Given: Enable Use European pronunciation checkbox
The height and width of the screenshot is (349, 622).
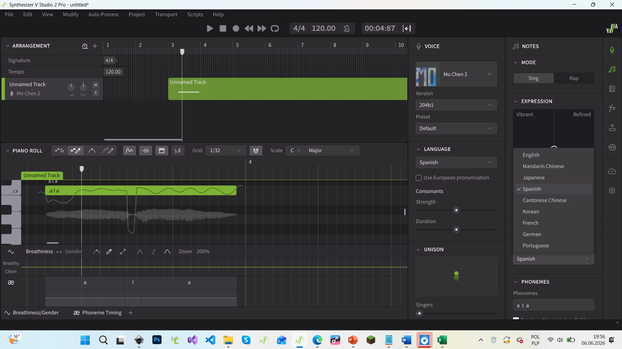Looking at the screenshot, I should click(x=419, y=178).
